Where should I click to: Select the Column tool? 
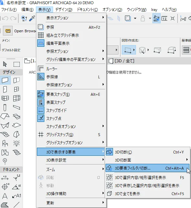(5, 107)
